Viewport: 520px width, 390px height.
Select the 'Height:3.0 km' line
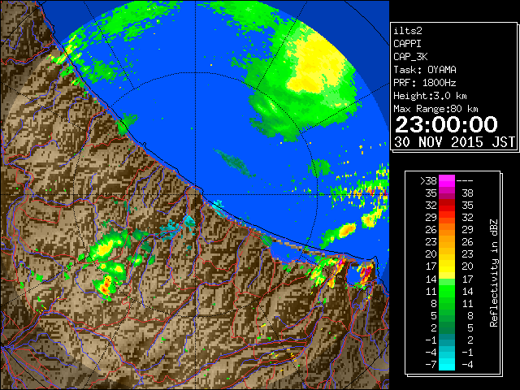[x=430, y=96]
